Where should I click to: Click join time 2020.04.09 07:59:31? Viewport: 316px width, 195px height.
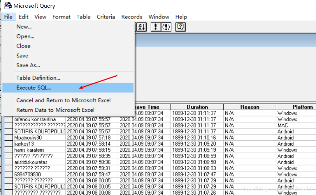tap(92, 168)
